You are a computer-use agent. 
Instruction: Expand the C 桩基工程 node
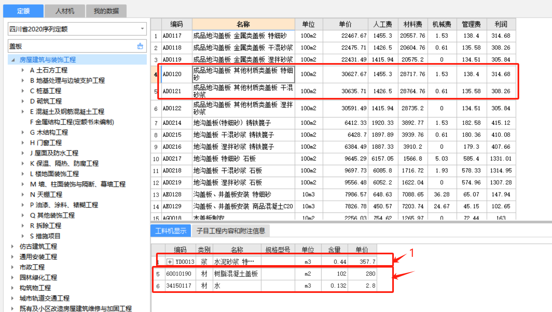(23, 91)
